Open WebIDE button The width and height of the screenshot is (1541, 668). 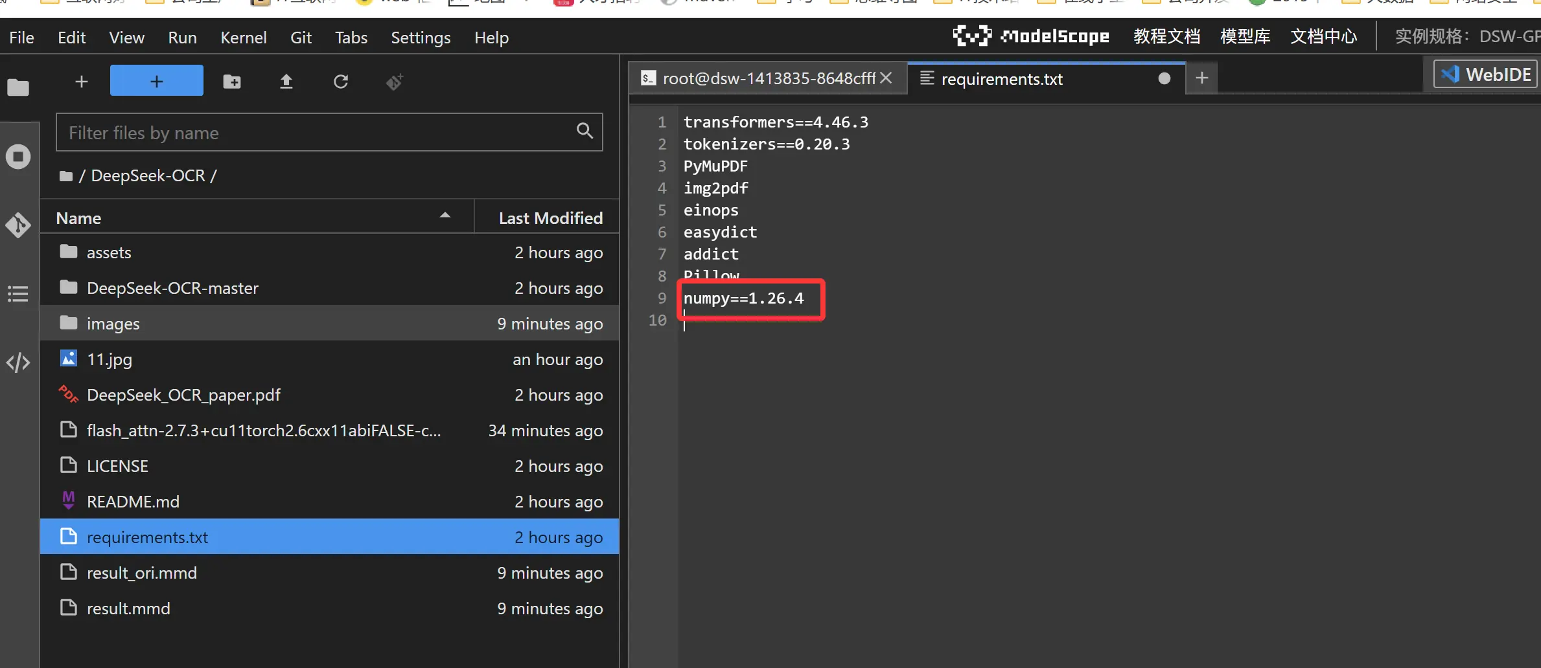point(1485,74)
